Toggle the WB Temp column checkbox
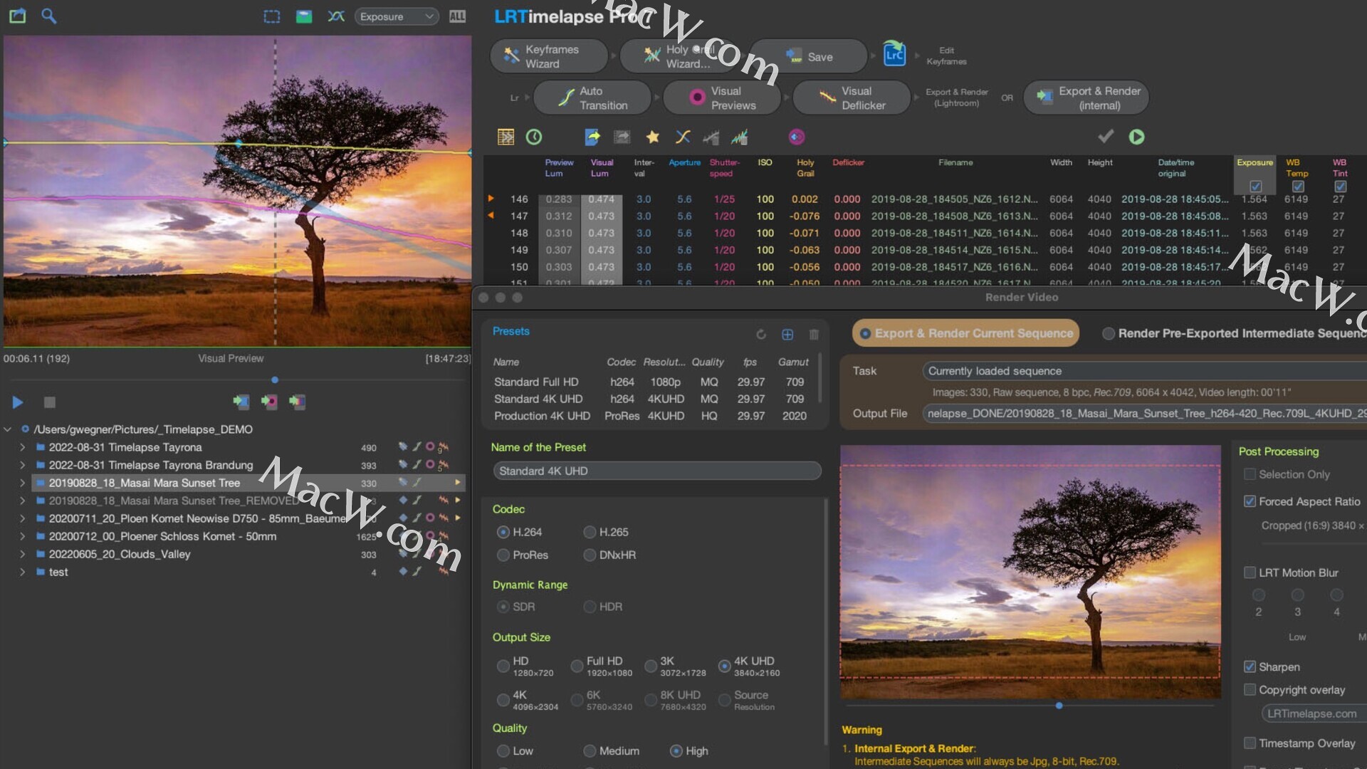 tap(1298, 187)
